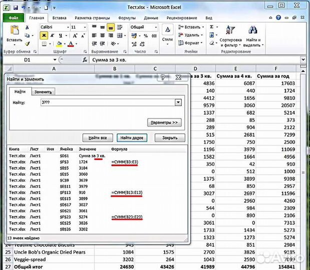Image resolution: width=310 pixels, height=270 pixels.
Task: Click the Параметры >> button
Action: 164,122
